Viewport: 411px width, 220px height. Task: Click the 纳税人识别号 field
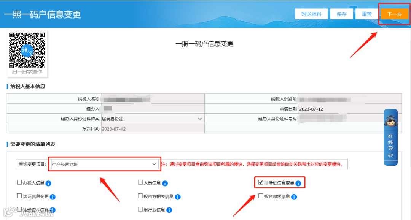pyautogui.click(x=350, y=99)
